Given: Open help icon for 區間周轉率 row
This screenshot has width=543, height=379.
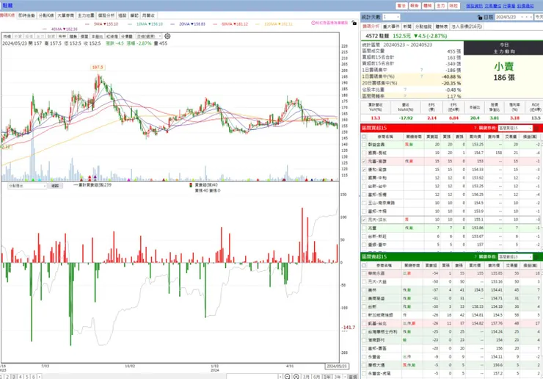Looking at the screenshot, I should click(x=405, y=96).
